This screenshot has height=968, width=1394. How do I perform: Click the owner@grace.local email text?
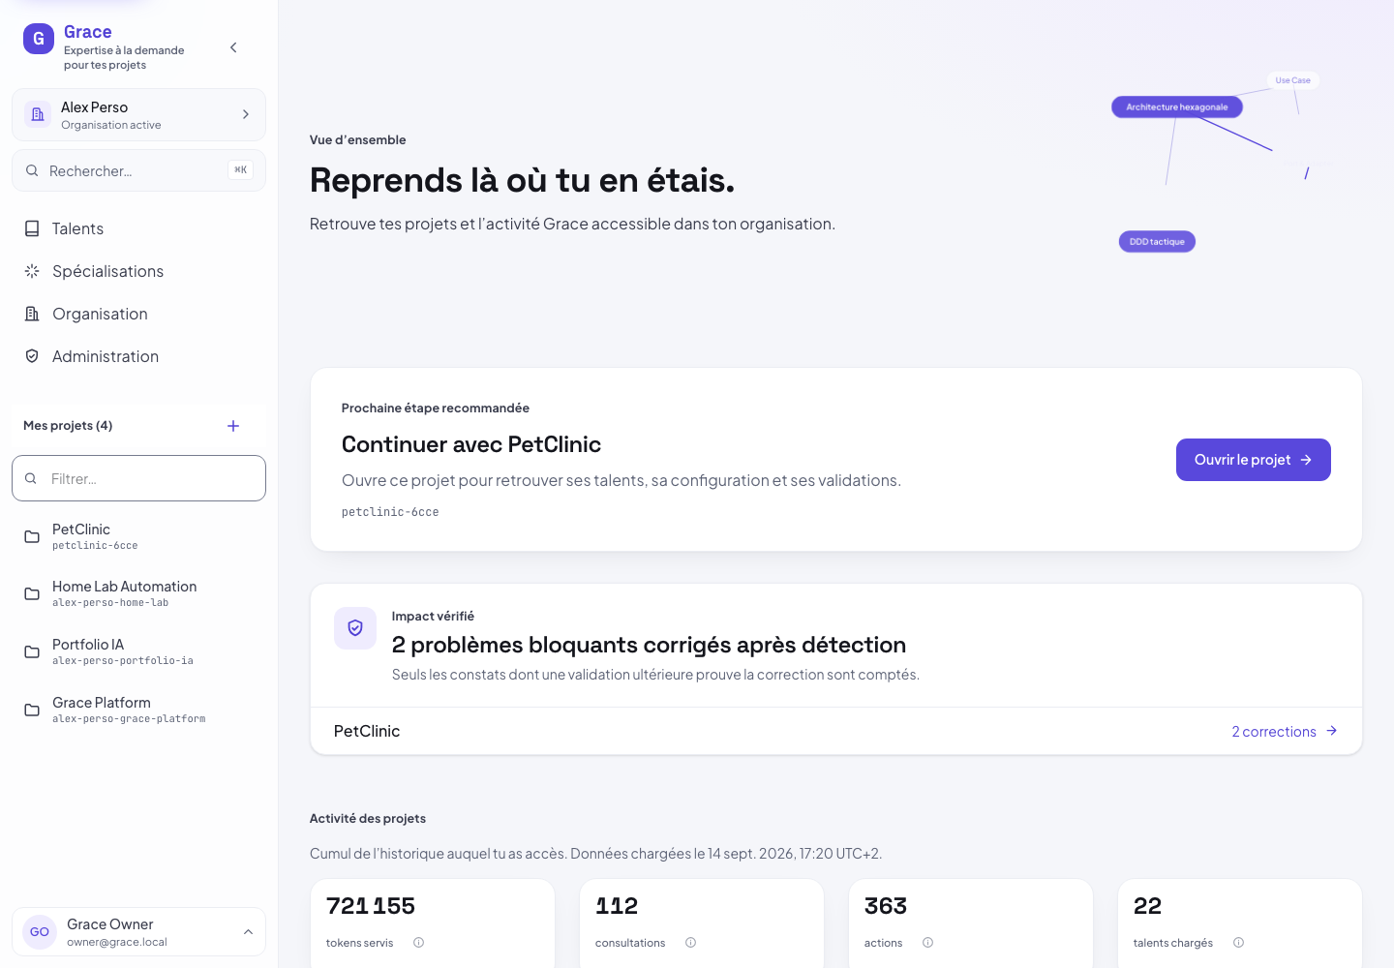point(117,942)
